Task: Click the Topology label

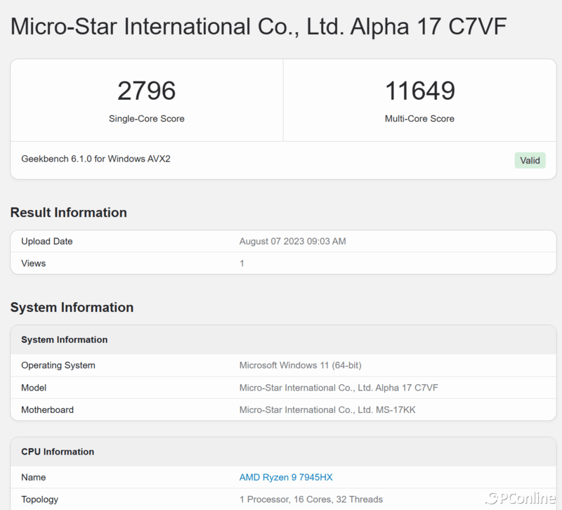Action: [40, 499]
